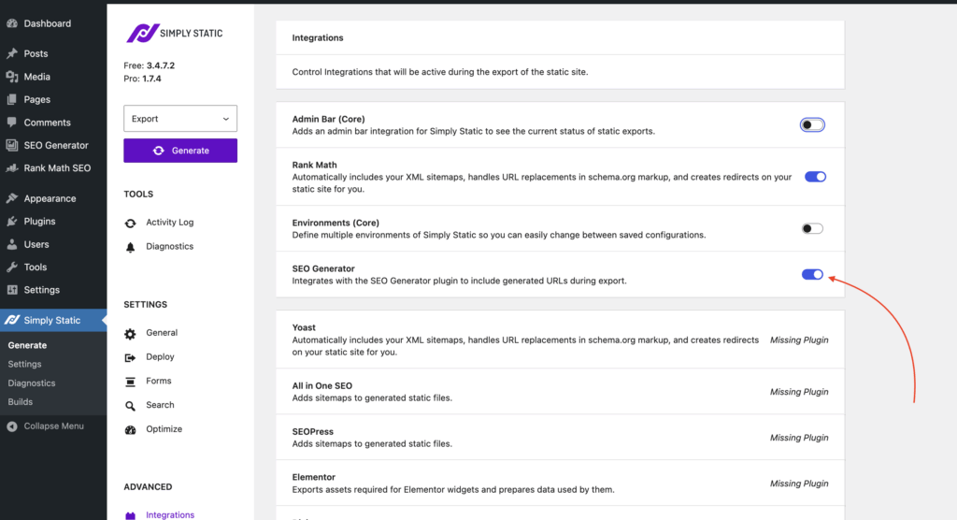Image resolution: width=957 pixels, height=520 pixels.
Task: Open the Integrations link under Advanced
Action: click(x=169, y=514)
